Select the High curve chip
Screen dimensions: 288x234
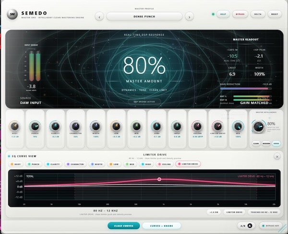146,164
